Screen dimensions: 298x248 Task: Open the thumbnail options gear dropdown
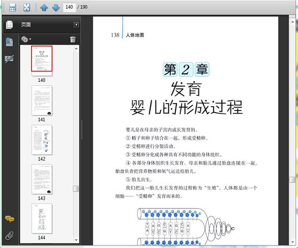pos(26,39)
